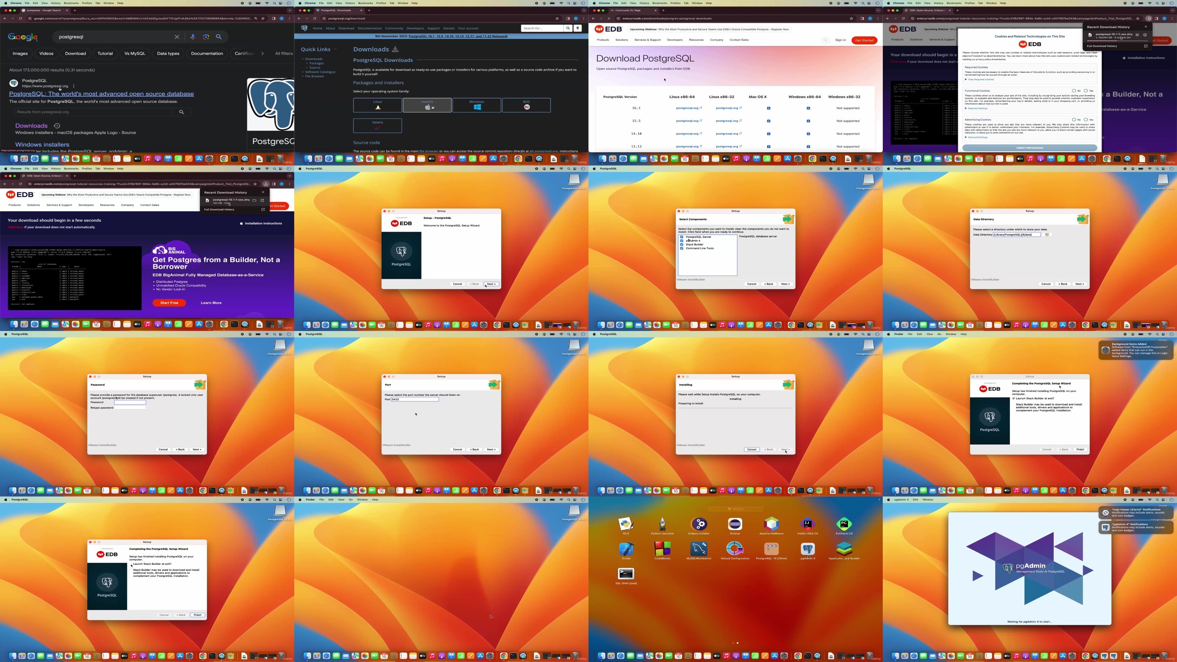
Task: Pick the Windows logo platform tile
Action: click(477, 105)
